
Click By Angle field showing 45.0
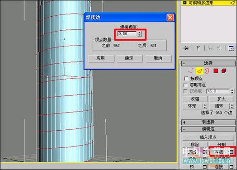(x=218, y=91)
